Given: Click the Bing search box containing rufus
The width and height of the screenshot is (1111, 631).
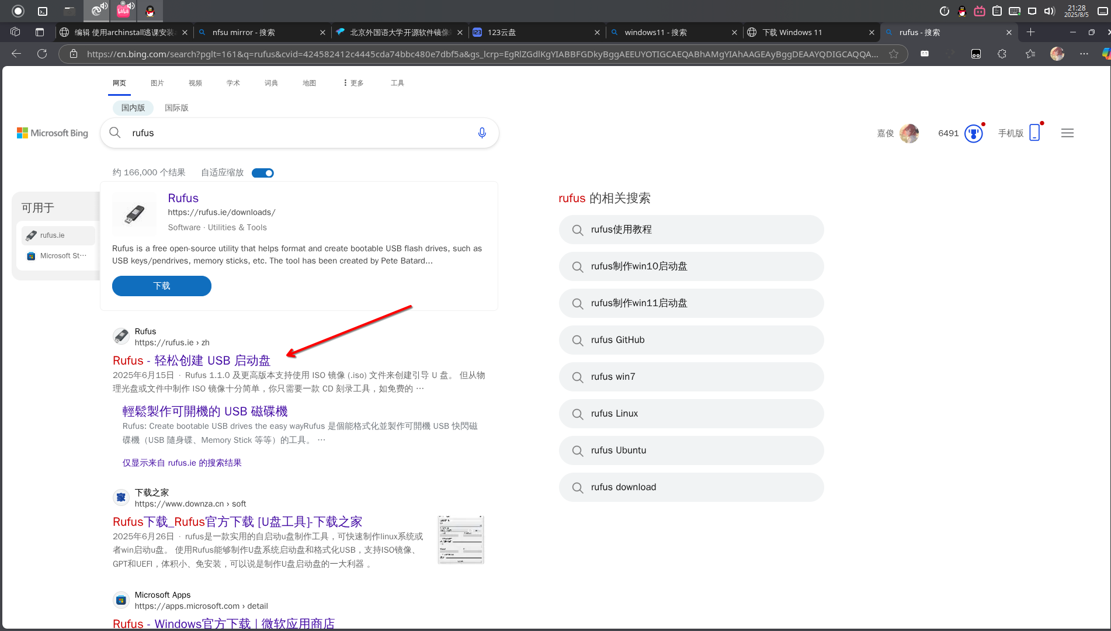Looking at the screenshot, I should 299,133.
